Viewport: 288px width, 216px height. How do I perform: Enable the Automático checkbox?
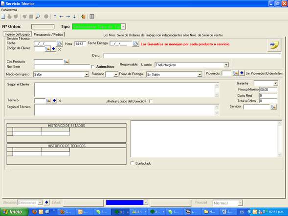tap(93, 66)
